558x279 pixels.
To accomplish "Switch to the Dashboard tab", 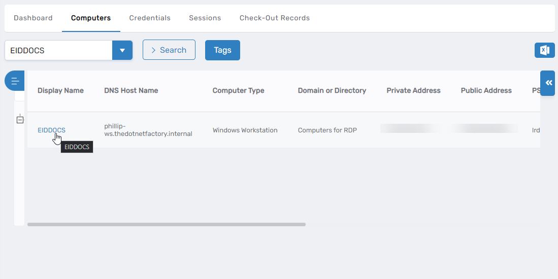I will coord(33,18).
